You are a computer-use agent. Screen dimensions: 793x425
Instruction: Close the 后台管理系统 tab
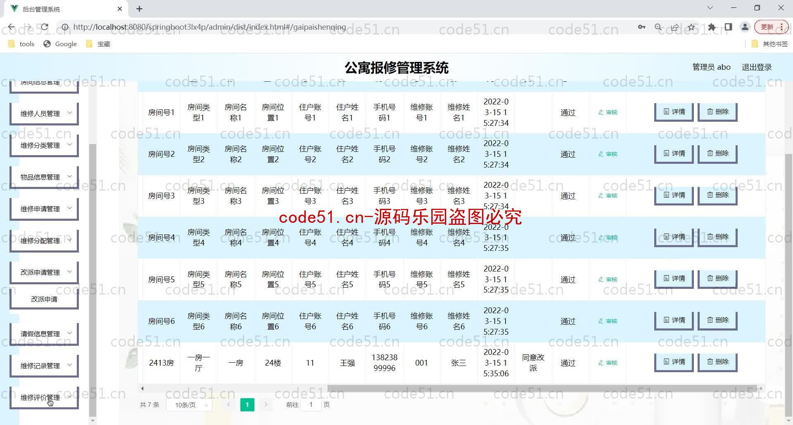point(120,9)
